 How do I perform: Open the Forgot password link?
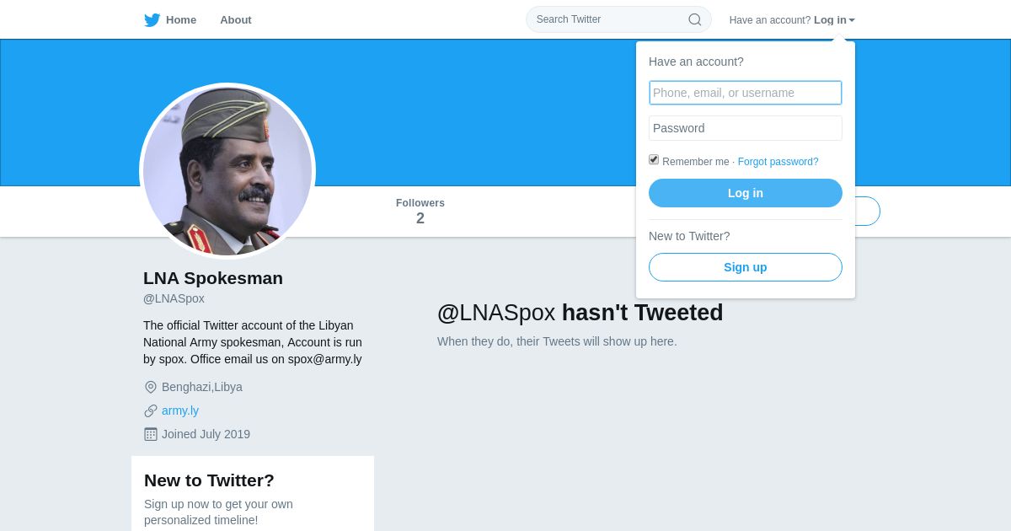[778, 162]
